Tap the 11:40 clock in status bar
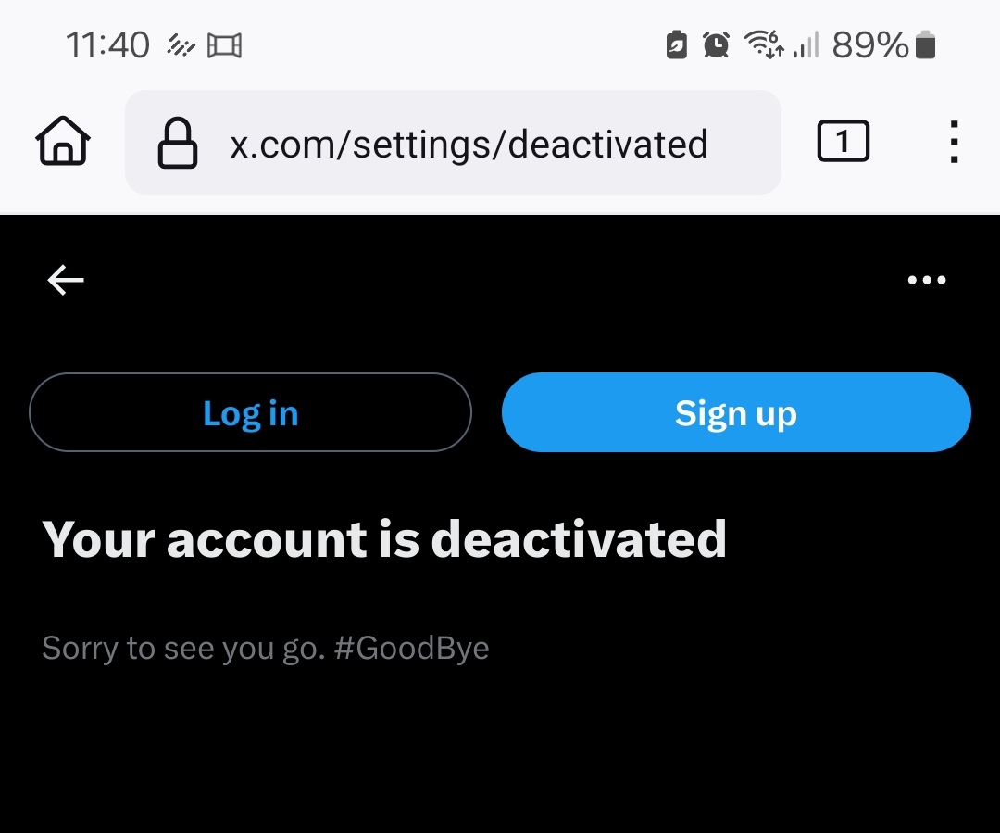The height and width of the screenshot is (833, 1000). (107, 44)
